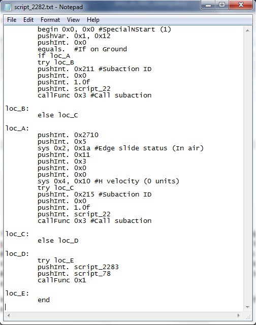This screenshot has height=325, width=256.
Task: Click the window resize grip corner
Action: point(248,316)
